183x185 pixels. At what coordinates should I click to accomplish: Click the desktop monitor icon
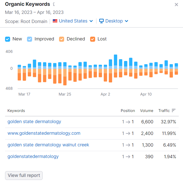[101, 21]
